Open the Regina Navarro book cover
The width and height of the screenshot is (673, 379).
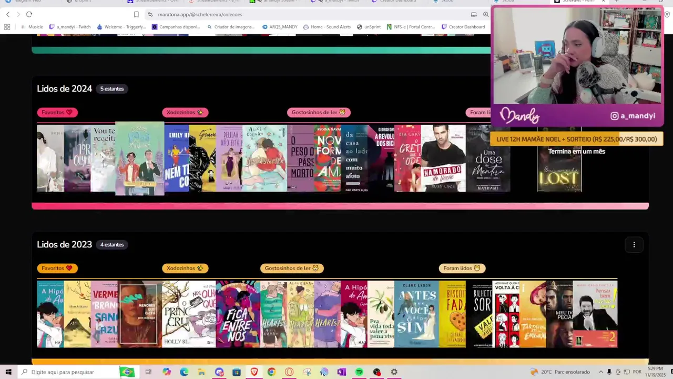(328, 158)
